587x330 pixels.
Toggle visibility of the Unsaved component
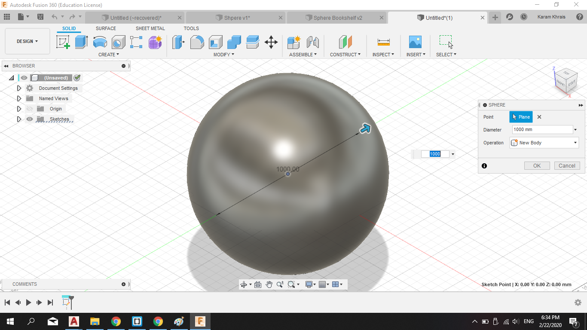(x=24, y=78)
